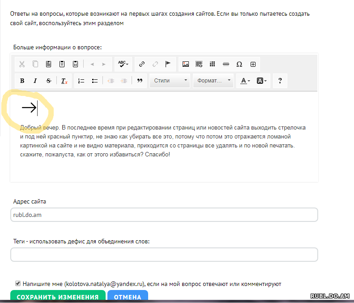Click the Bold formatting icon
The width and height of the screenshot is (354, 303).
coord(22,81)
